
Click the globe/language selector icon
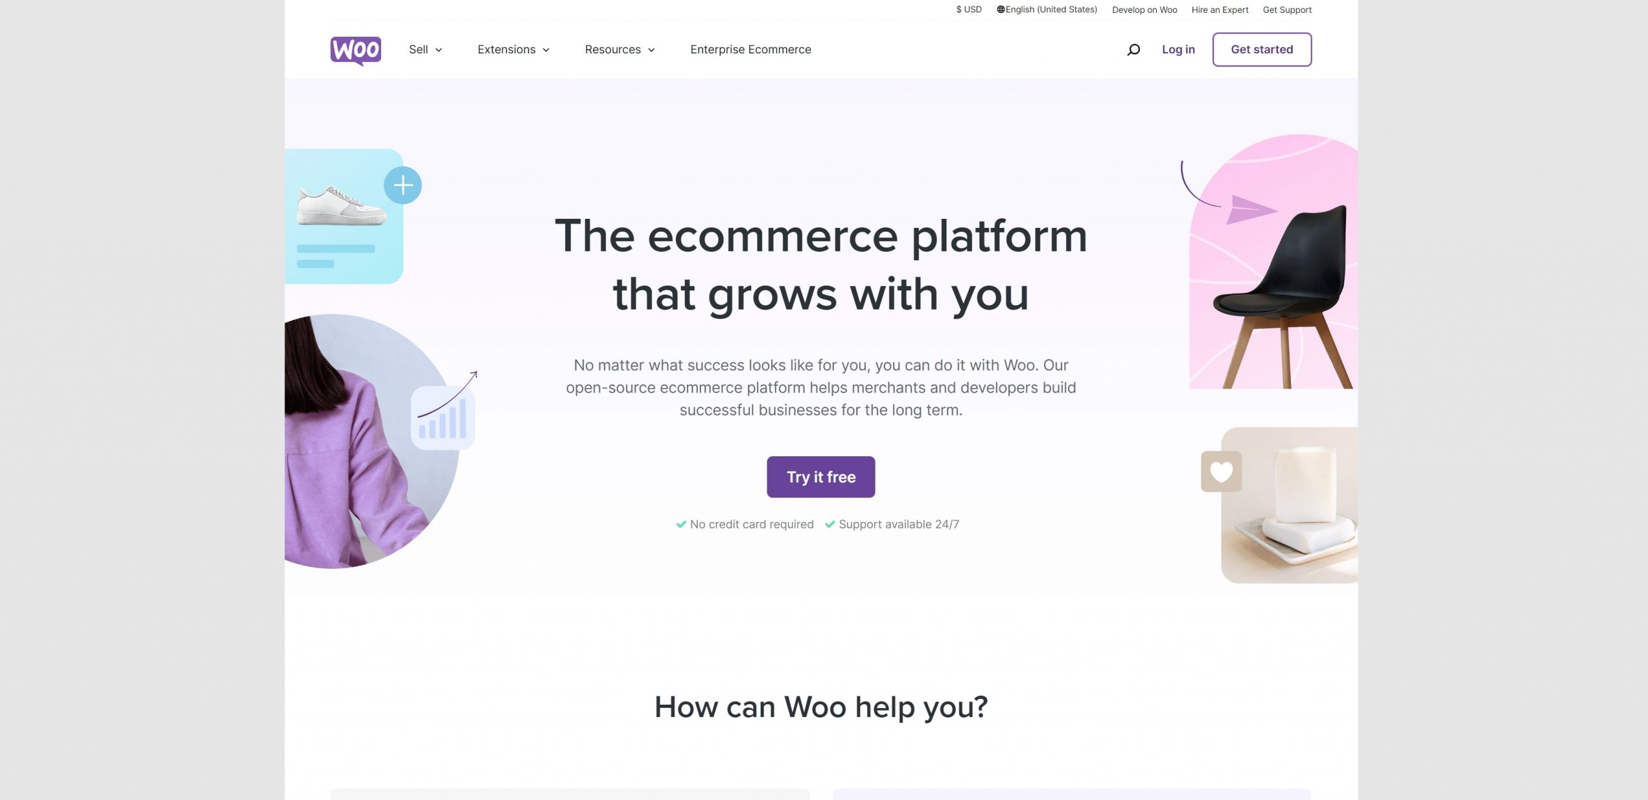point(1000,10)
